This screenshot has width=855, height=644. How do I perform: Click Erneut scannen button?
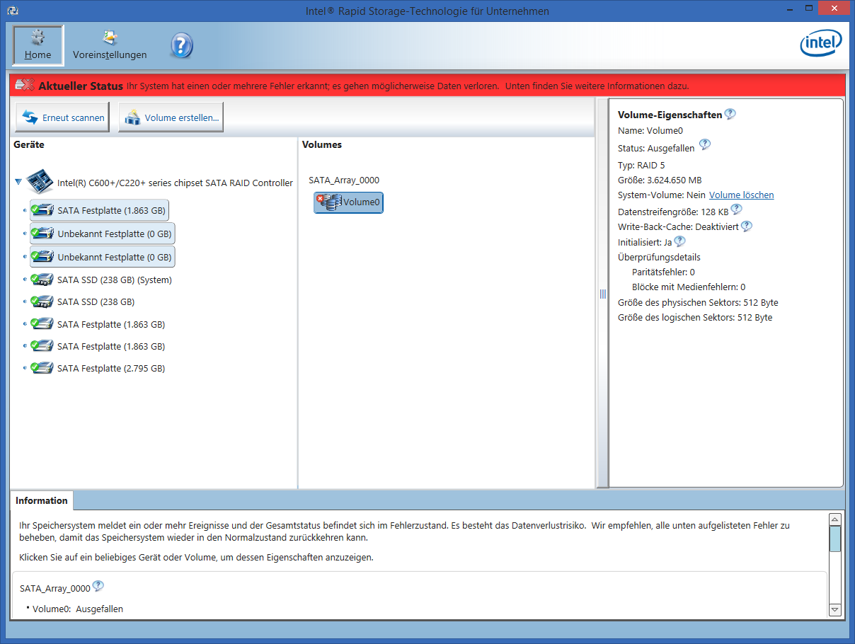pos(63,117)
